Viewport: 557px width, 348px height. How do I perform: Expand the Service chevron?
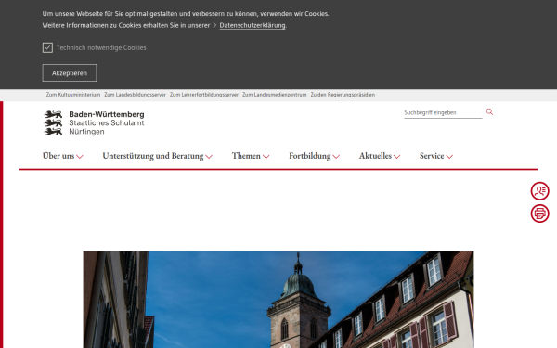449,157
